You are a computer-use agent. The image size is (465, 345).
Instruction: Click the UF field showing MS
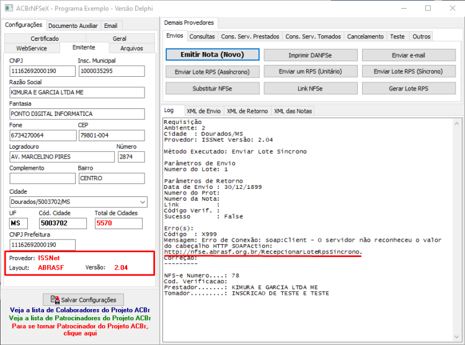19,223
